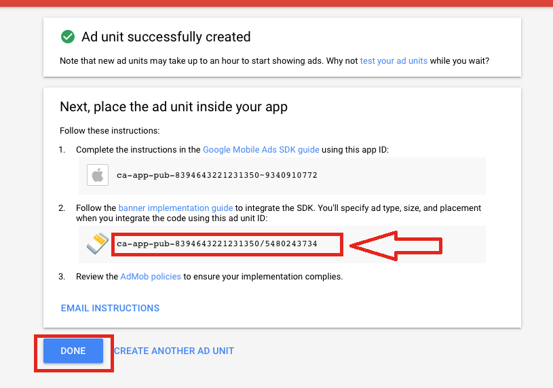This screenshot has height=388, width=553.
Task: Open the banner implementation guide link
Action: (x=176, y=208)
